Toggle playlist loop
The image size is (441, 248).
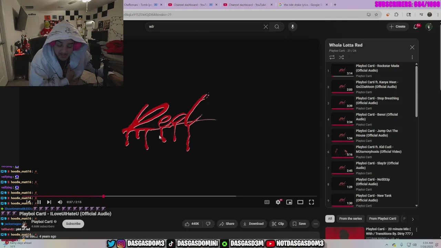pos(332,57)
